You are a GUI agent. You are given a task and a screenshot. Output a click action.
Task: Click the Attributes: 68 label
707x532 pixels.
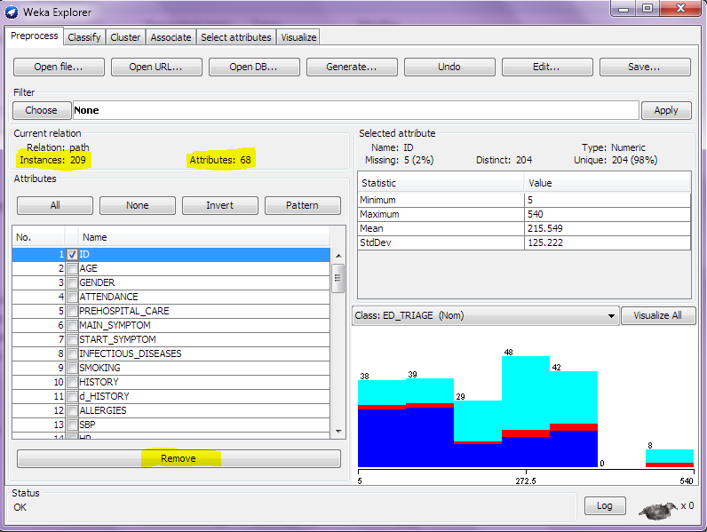pos(220,160)
